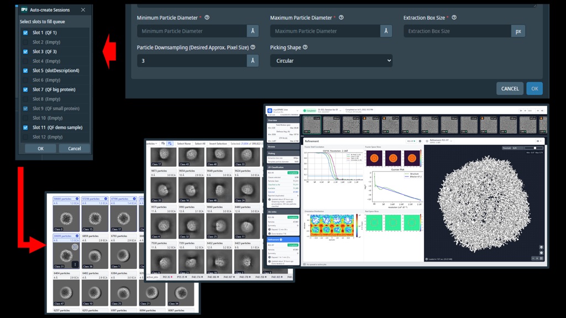Expand the 2D Classification section in sidebar
The height and width of the screenshot is (318, 566).
[x=283, y=167]
